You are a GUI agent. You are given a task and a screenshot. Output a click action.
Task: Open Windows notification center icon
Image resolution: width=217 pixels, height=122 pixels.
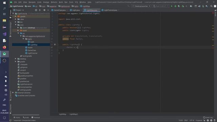tap(4, 118)
